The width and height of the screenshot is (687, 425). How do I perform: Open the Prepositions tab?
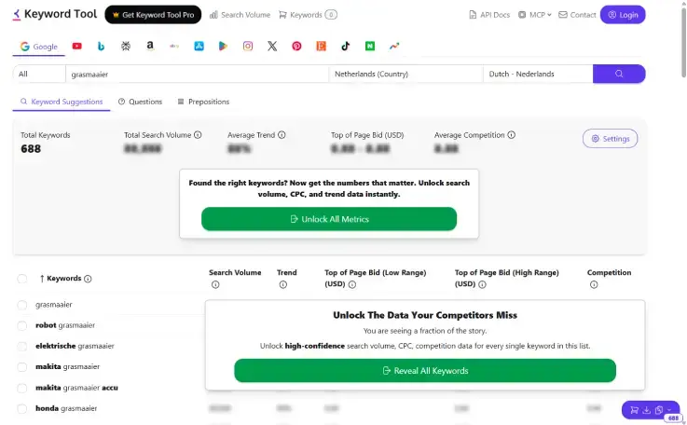203,102
